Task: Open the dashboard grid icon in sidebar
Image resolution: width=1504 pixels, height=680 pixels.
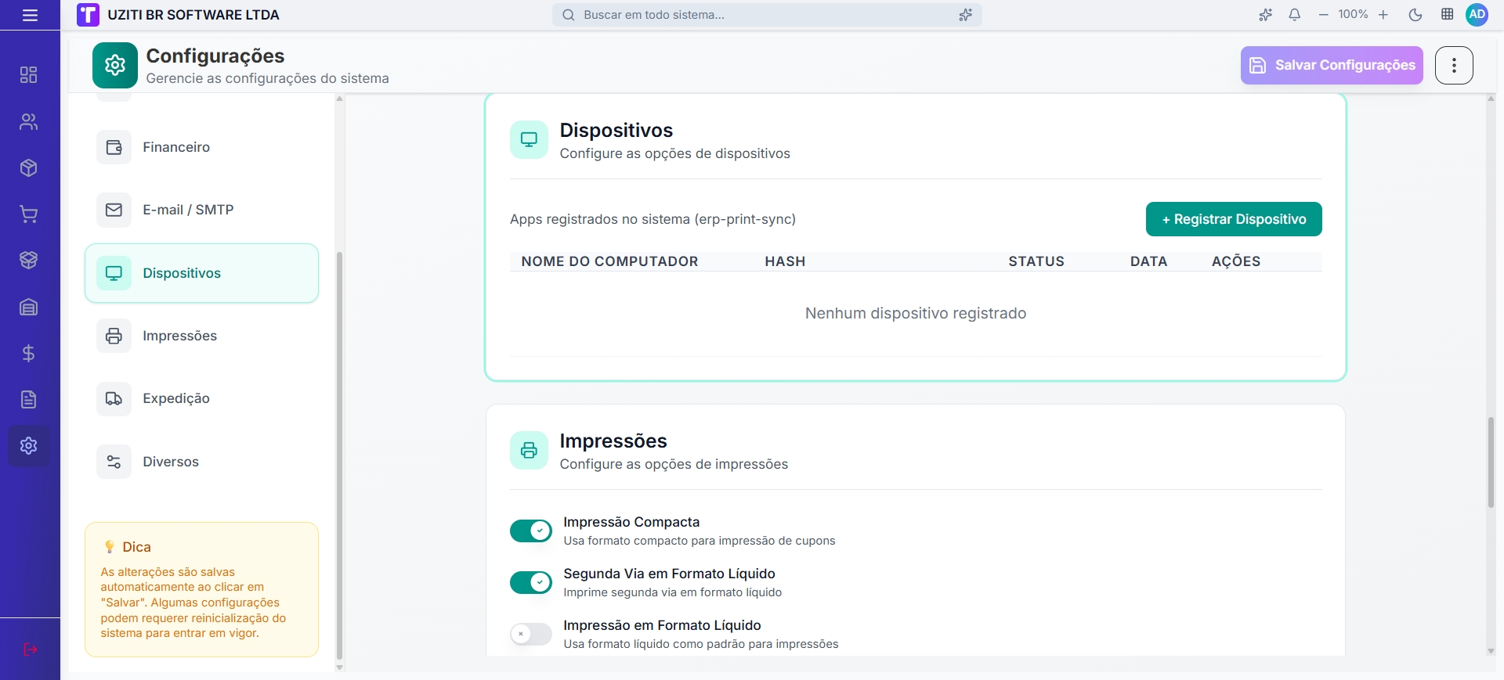Action: (29, 75)
